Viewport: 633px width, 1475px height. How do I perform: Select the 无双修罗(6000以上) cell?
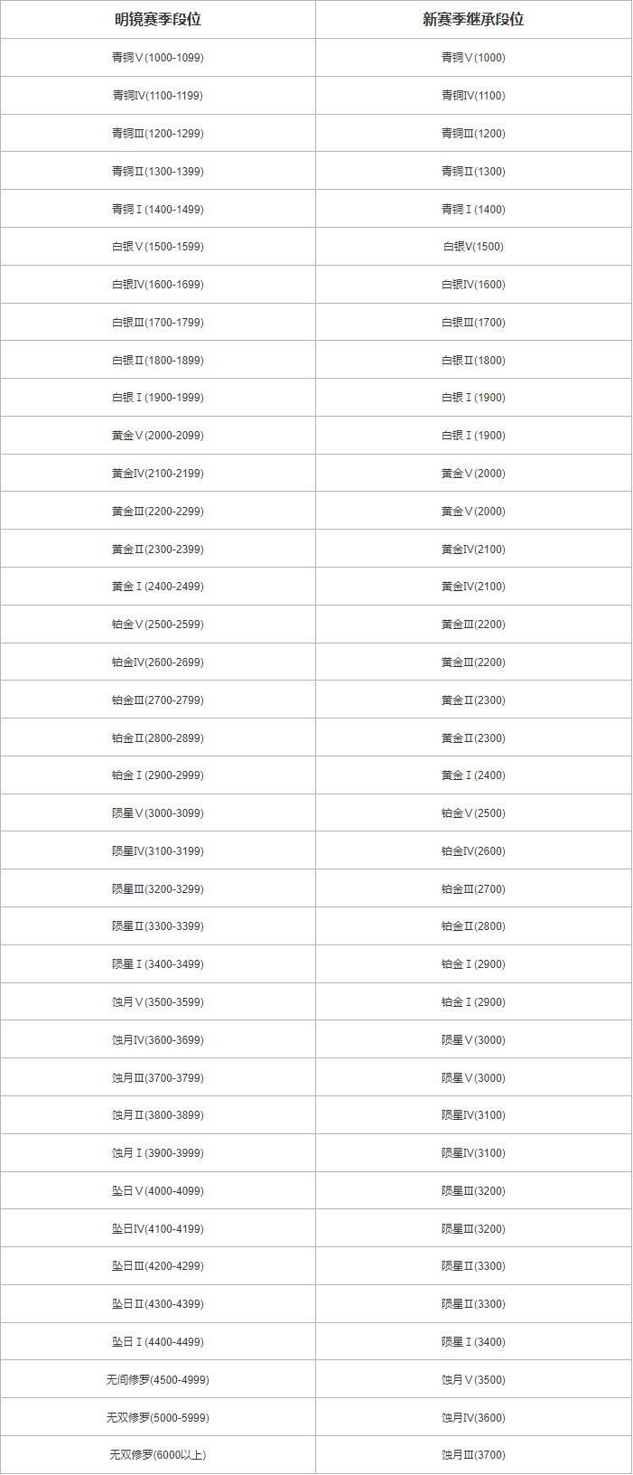point(158,1455)
